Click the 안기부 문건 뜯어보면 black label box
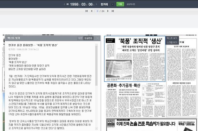 (x=110, y=41)
